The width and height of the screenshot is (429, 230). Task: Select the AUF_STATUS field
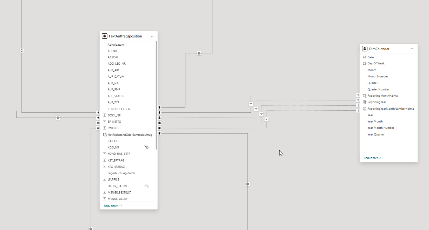click(x=116, y=96)
